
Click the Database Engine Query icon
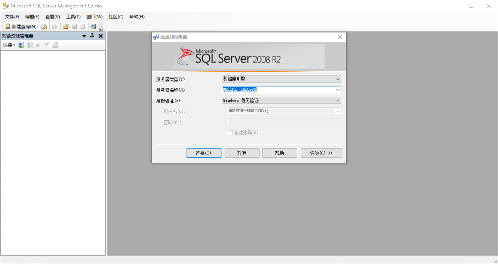(44, 26)
